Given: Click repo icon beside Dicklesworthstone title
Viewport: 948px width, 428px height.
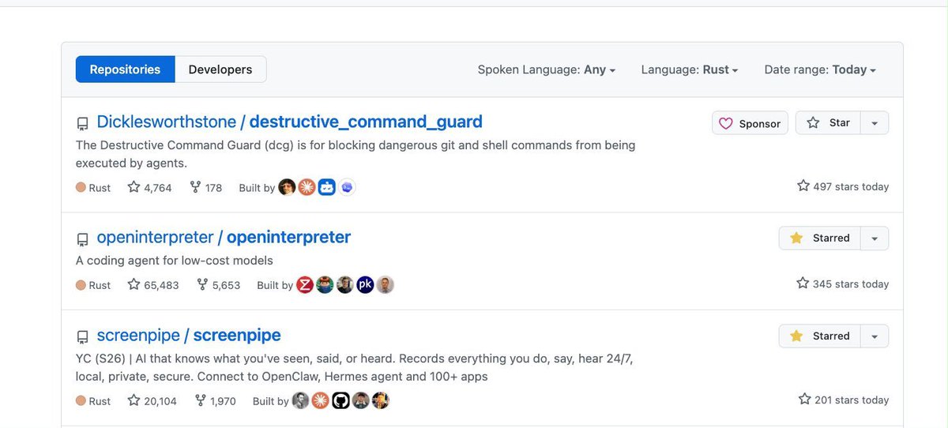Looking at the screenshot, I should click(x=82, y=124).
